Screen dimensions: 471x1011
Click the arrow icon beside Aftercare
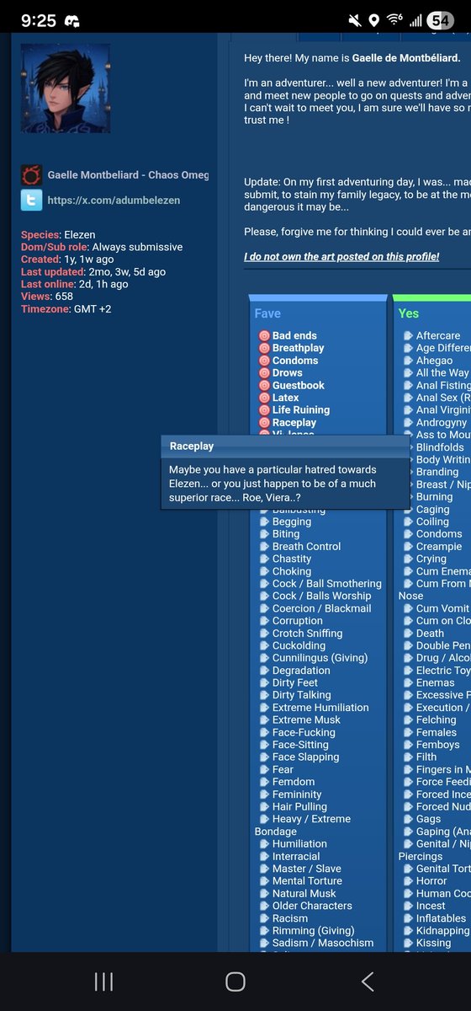tap(408, 336)
